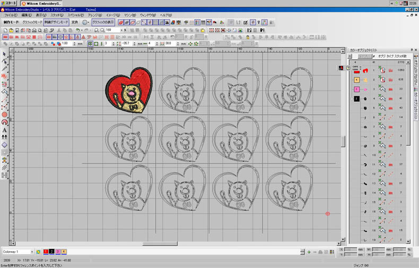Open the Undo history dropdown arrow
This screenshot has height=268, width=419.
(x=82, y=30)
